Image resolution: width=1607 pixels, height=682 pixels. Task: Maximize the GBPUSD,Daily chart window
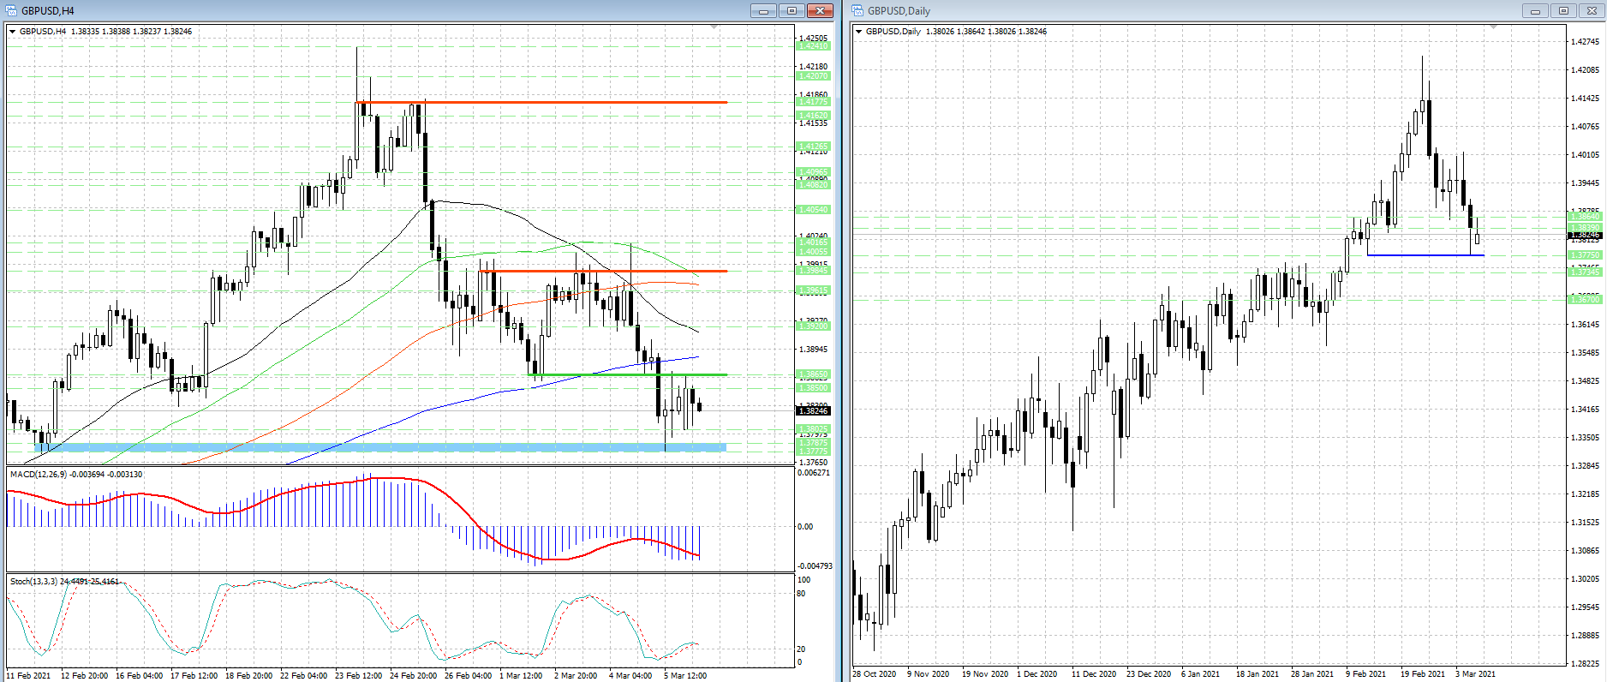point(1563,11)
